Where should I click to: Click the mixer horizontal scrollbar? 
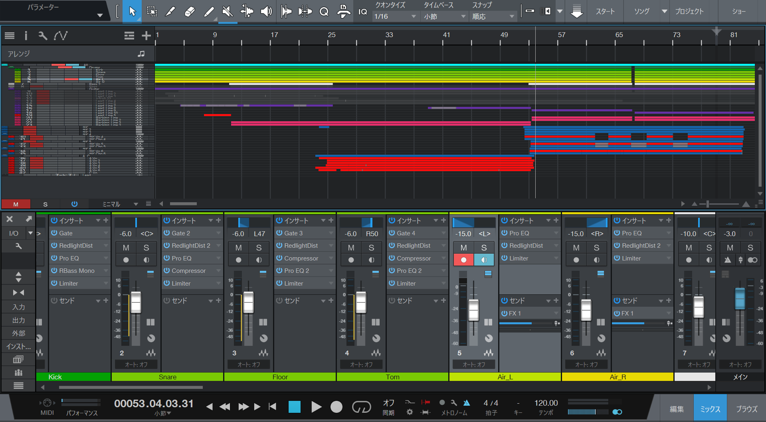pyautogui.click(x=132, y=387)
